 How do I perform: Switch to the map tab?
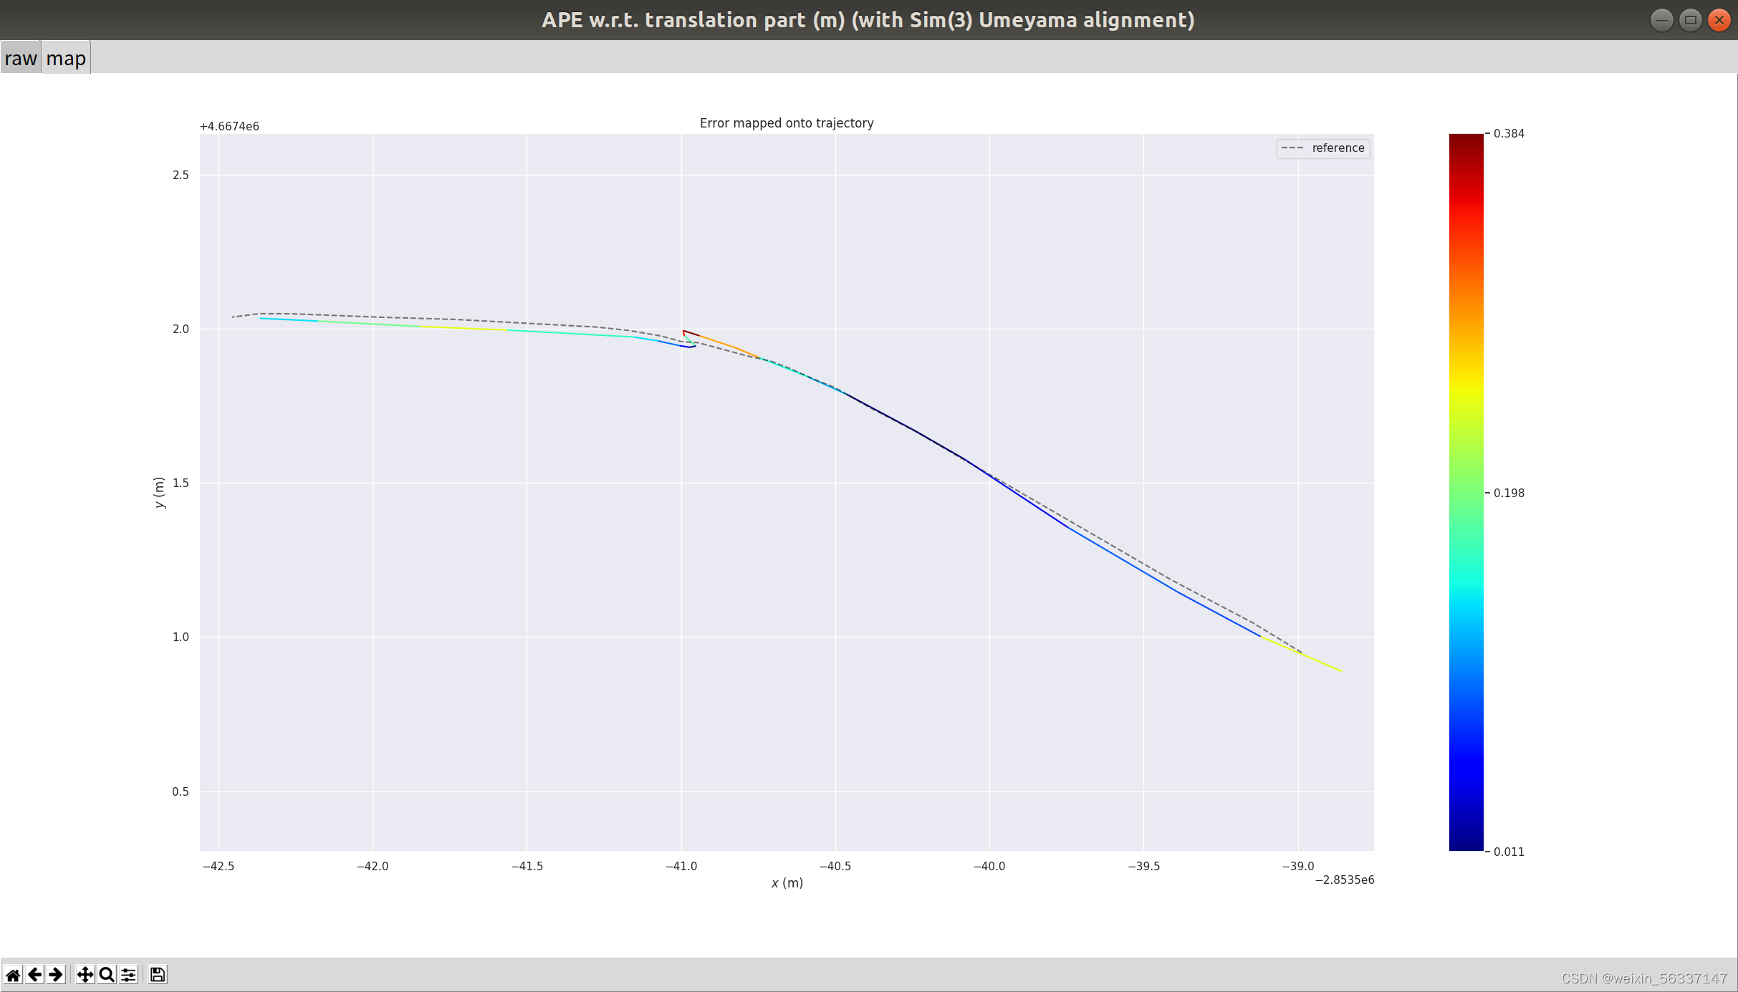66,58
